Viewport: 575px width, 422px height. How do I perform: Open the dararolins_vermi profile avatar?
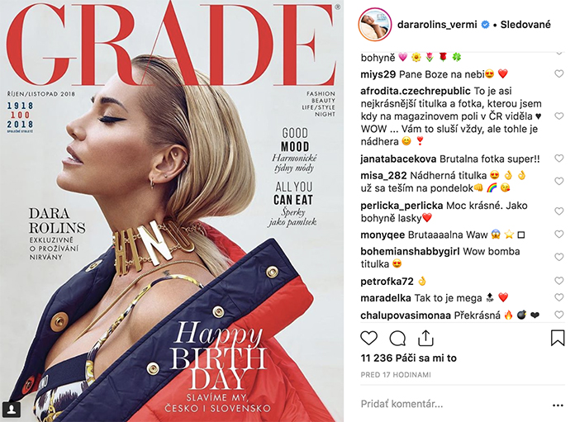tap(375, 25)
